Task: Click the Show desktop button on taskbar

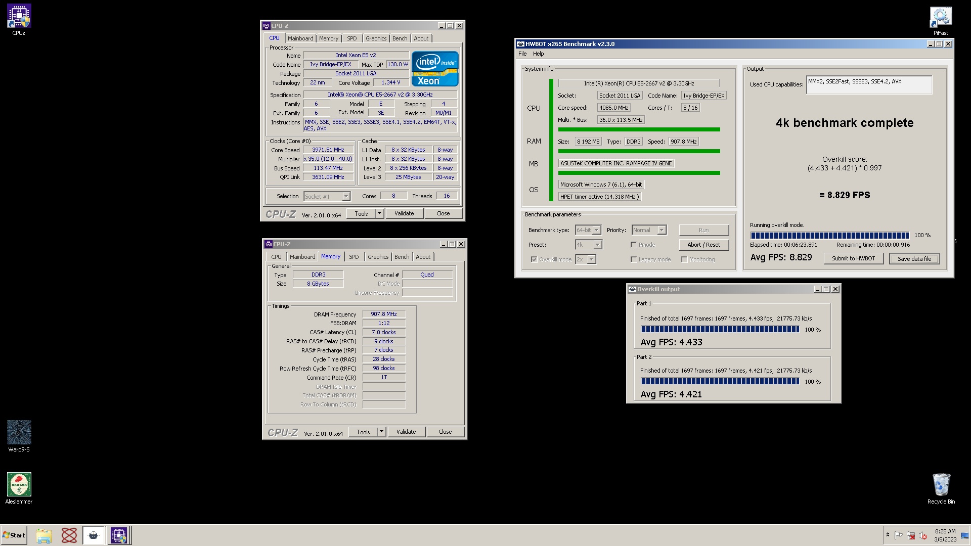Action: tap(965, 535)
